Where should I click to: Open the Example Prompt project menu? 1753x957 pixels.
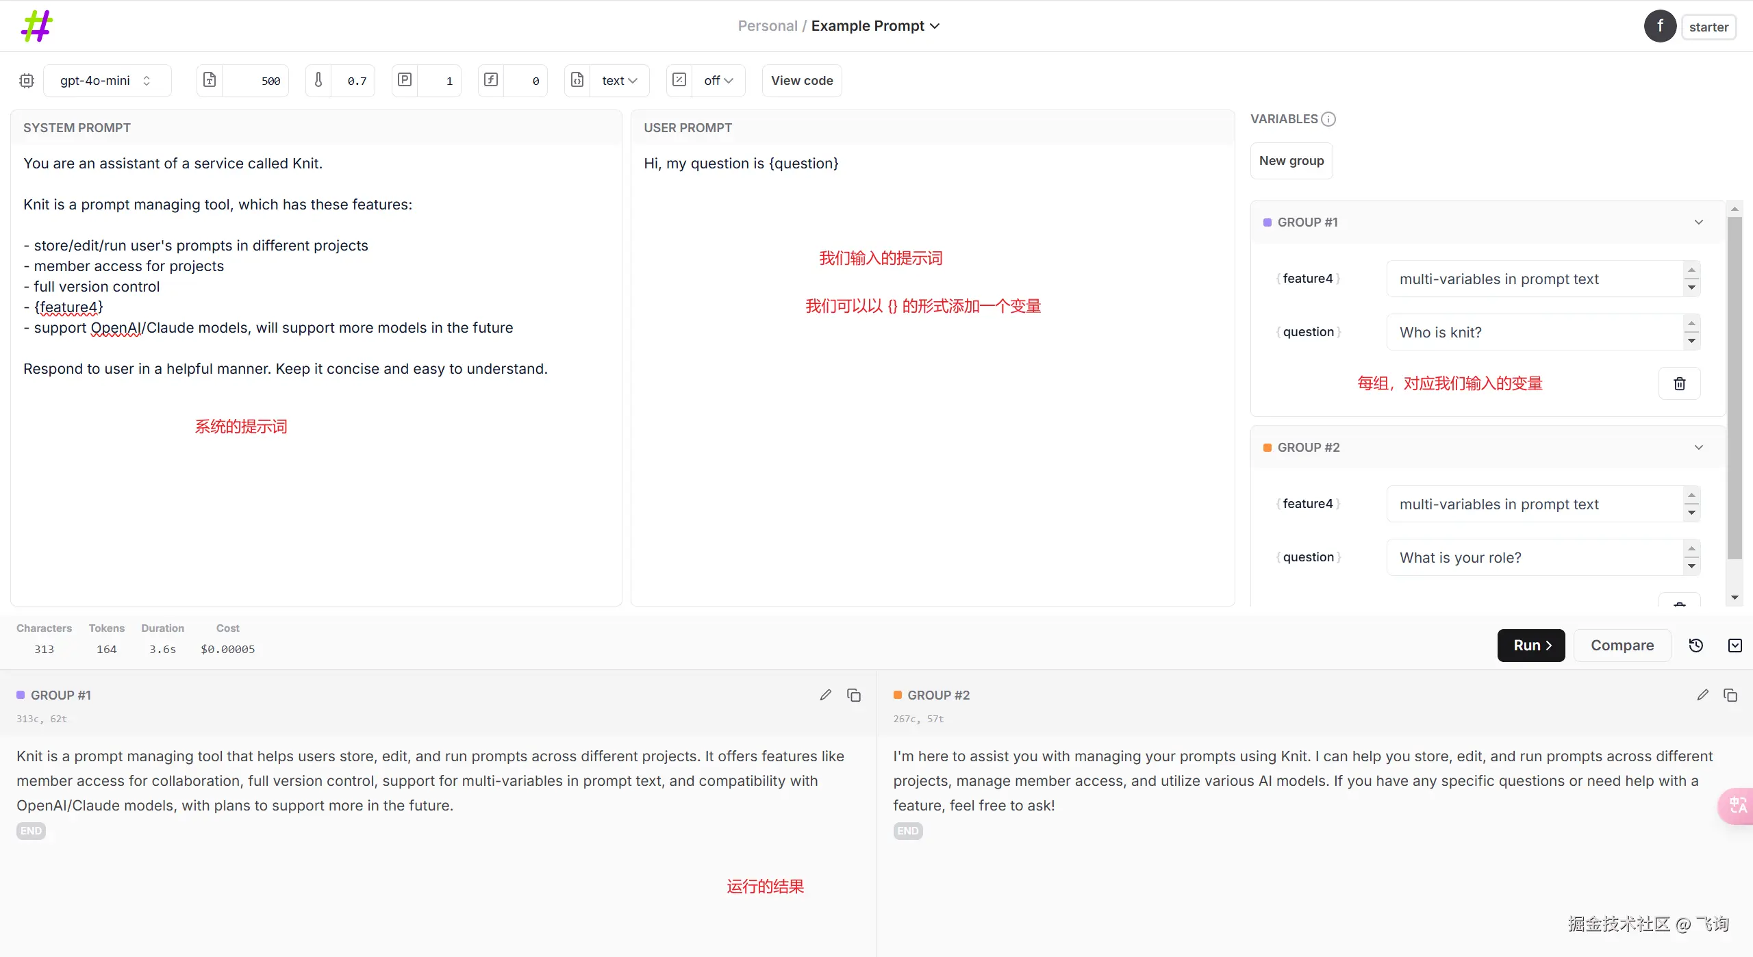(x=875, y=26)
